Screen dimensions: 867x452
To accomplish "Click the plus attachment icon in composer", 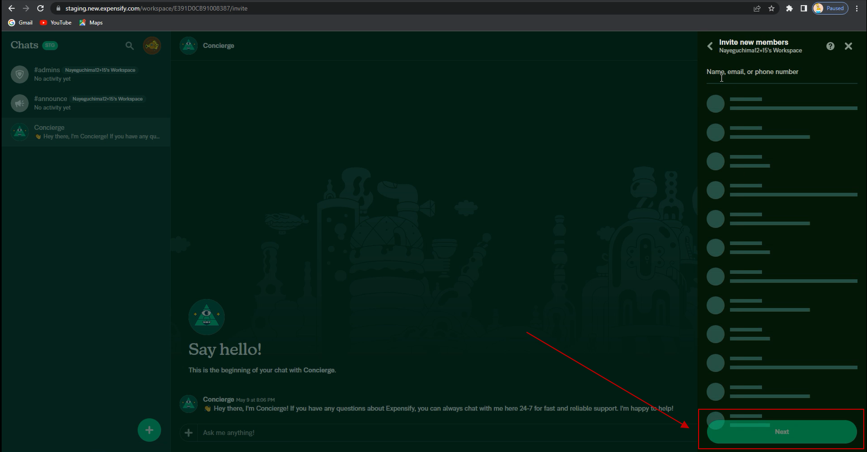I will coord(188,433).
